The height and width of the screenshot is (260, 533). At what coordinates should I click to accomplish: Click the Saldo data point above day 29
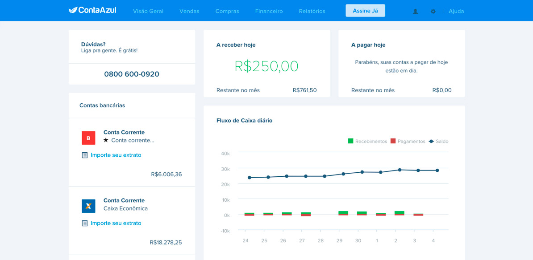(343, 174)
